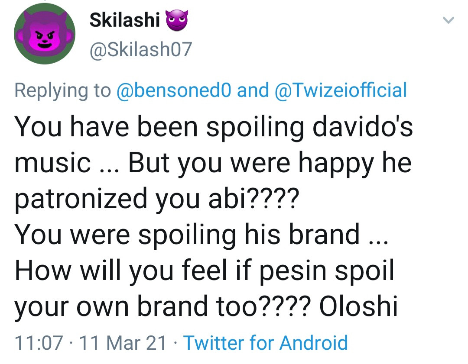Open the Twitter for Android source link
Screen dimensions: 468x364
point(266,343)
